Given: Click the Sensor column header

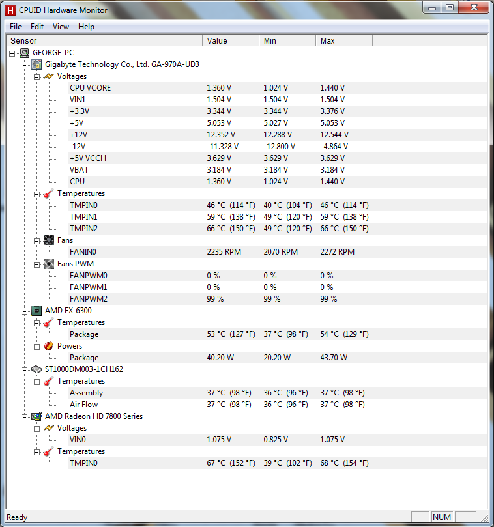Looking at the screenshot, I should coord(104,40).
